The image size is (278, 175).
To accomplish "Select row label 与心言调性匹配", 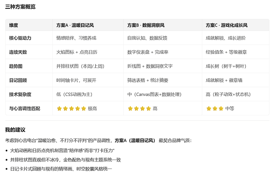I will coord(25,109).
